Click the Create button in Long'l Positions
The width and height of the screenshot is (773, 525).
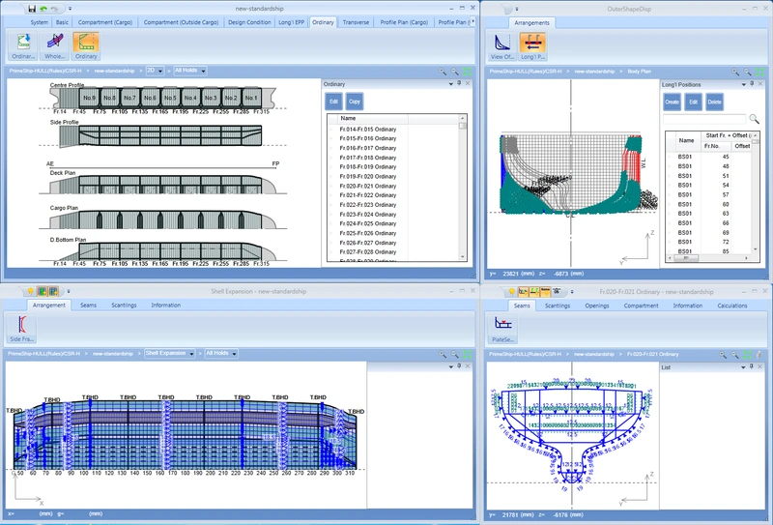(x=672, y=101)
